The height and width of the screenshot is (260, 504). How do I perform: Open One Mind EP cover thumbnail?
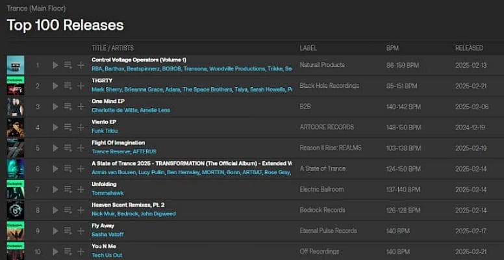(x=16, y=107)
